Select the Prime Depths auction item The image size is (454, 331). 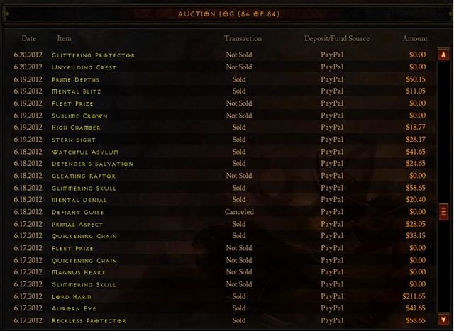point(220,79)
